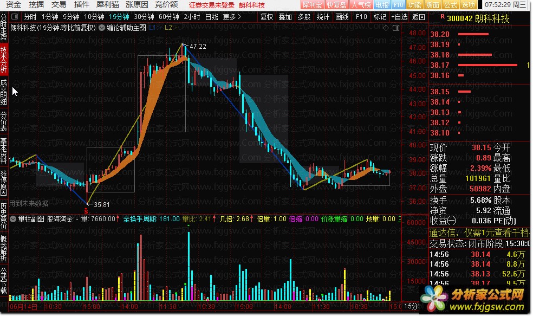Select the 5分钟 period
533x316 pixels.
tap(71, 17)
